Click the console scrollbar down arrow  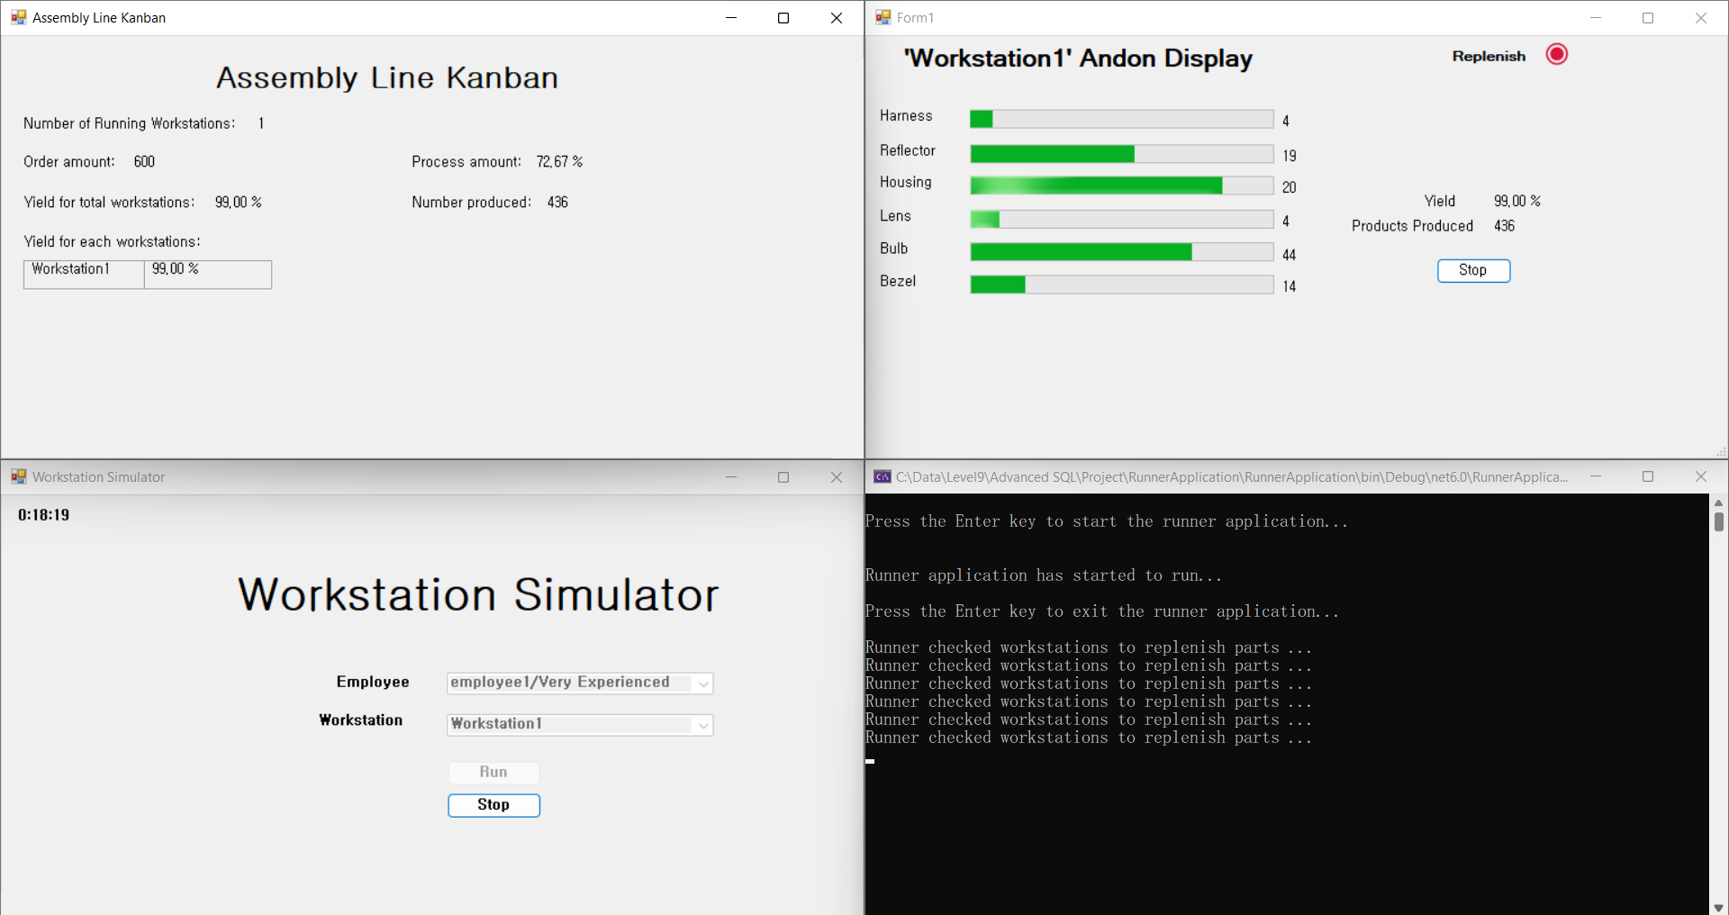click(1718, 907)
